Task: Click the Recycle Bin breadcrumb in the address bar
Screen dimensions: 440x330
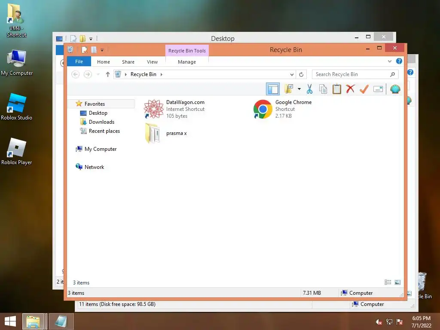Action: pos(144,74)
